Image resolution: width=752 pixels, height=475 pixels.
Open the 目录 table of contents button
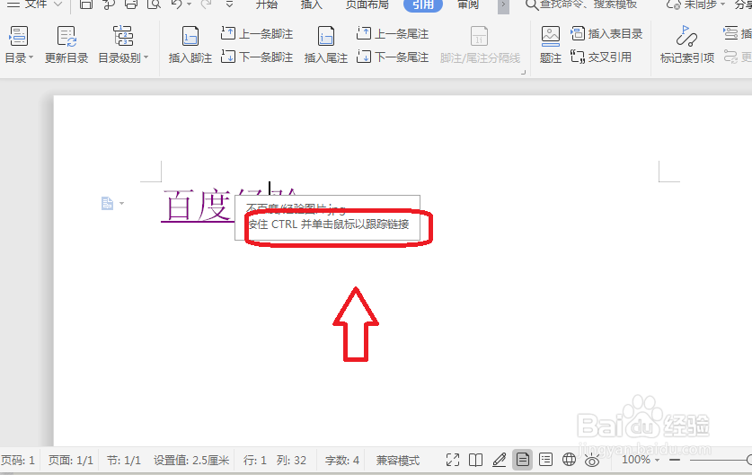[18, 45]
